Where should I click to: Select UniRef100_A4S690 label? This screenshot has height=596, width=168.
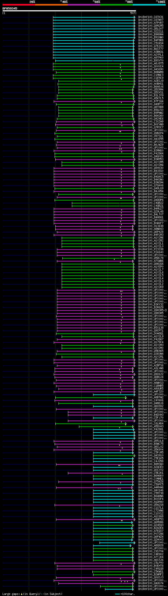pos(151,69)
